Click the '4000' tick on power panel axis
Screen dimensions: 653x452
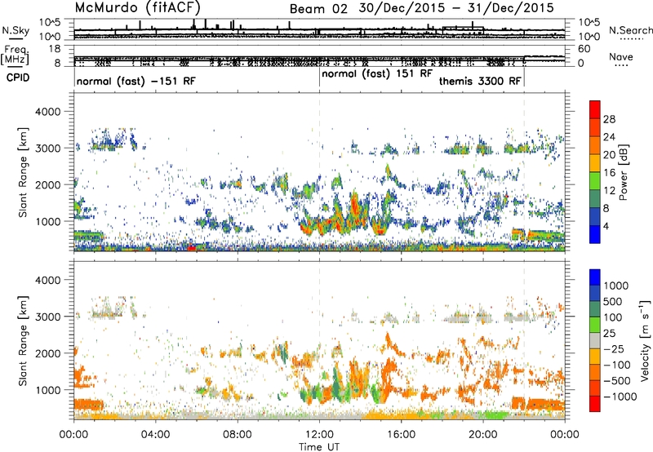[x=47, y=112]
